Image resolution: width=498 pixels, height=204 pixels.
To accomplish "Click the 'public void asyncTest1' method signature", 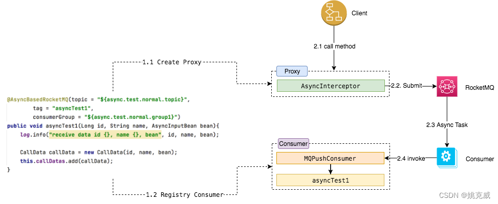I will tap(114, 126).
